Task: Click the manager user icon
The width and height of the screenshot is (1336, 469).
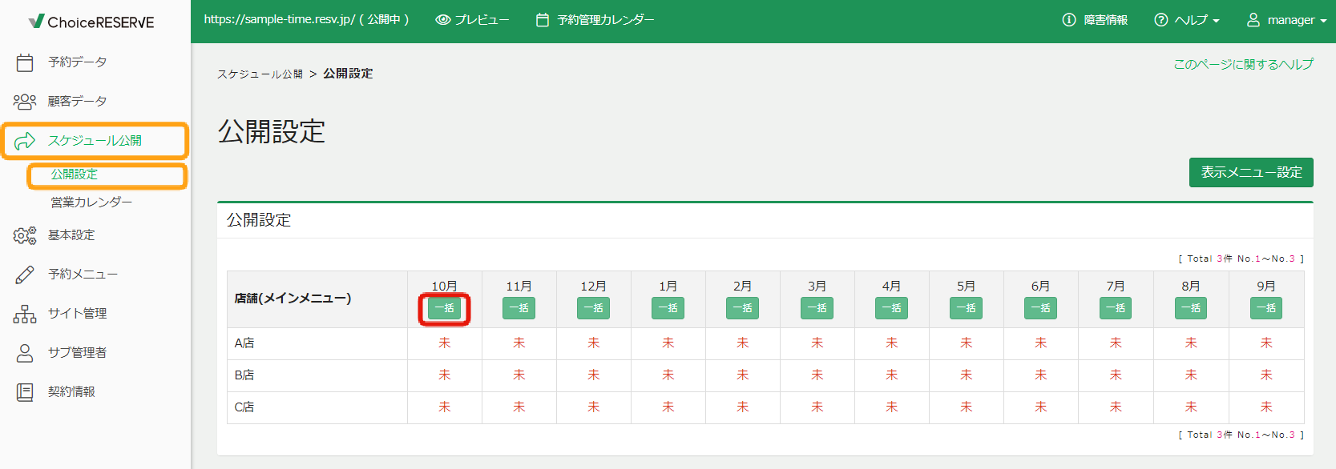Action: [x=1253, y=20]
